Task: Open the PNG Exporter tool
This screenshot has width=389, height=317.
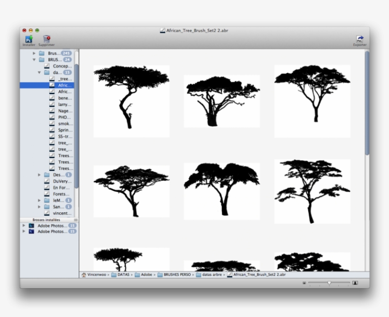Action: [x=361, y=39]
